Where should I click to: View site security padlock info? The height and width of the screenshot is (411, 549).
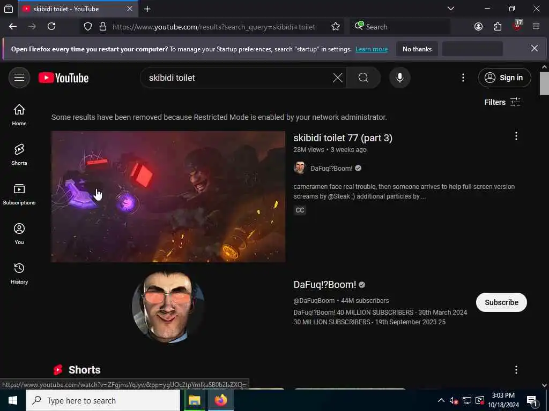pyautogui.click(x=102, y=27)
